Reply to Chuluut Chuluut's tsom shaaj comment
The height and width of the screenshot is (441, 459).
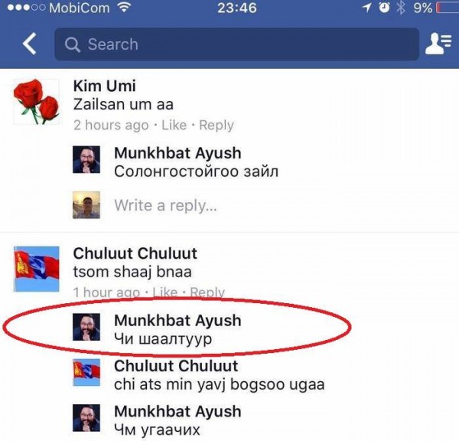pyautogui.click(x=207, y=292)
